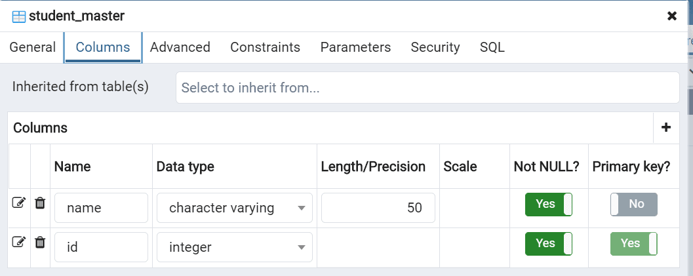The height and width of the screenshot is (276, 693).
Task: Toggle Not NULL for id column
Action: [x=549, y=244]
